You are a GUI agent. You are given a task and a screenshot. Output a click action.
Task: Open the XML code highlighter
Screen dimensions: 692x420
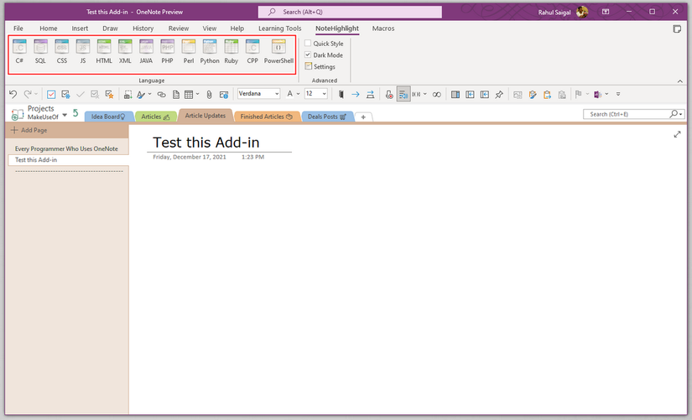click(125, 52)
